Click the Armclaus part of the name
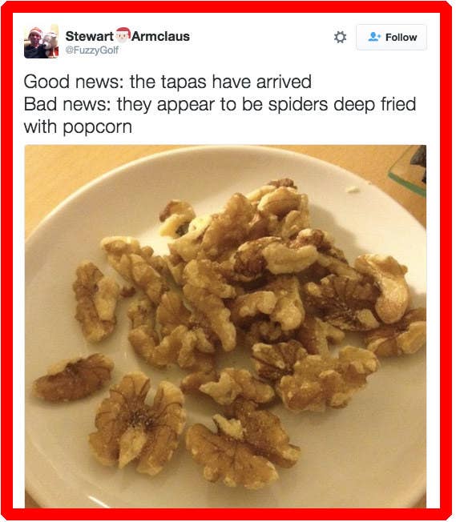Image resolution: width=456 pixels, height=522 pixels. pos(160,36)
